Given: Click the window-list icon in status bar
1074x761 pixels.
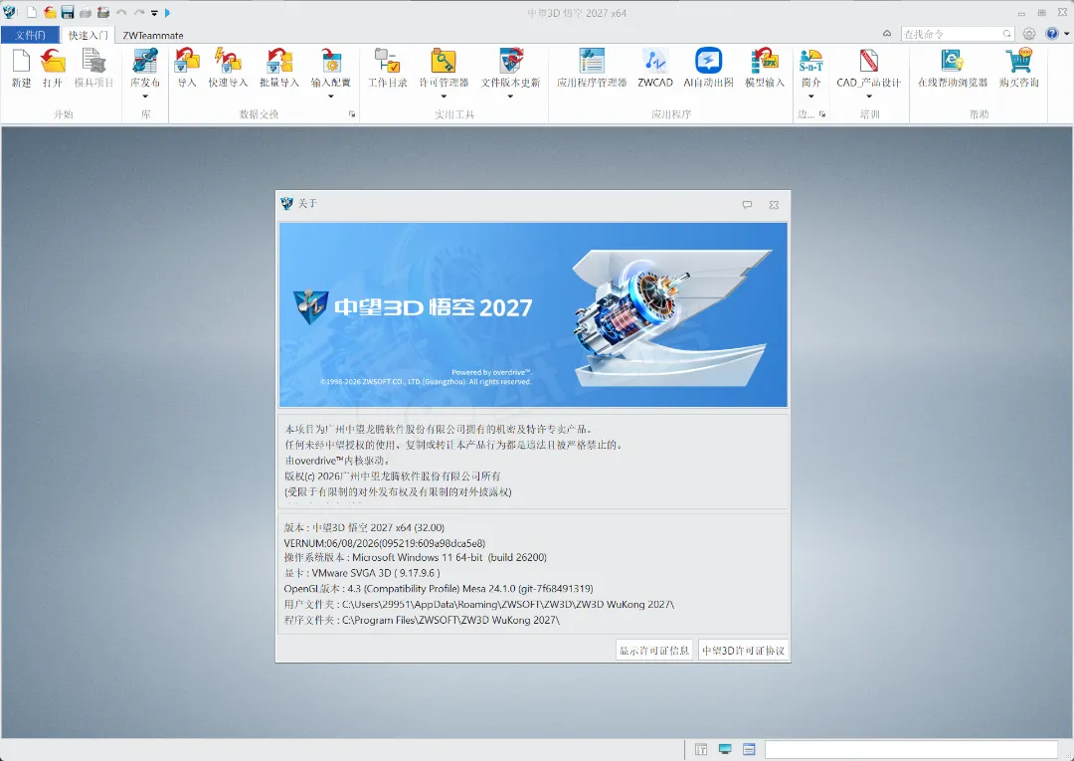Looking at the screenshot, I should pyautogui.click(x=749, y=749).
